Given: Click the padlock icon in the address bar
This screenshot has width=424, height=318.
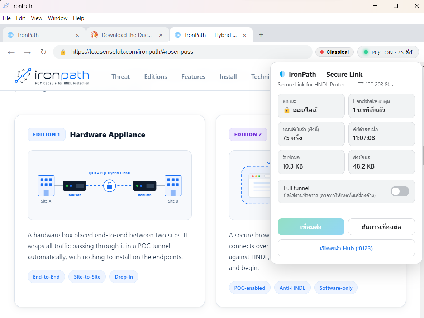Looking at the screenshot, I should pyautogui.click(x=63, y=52).
